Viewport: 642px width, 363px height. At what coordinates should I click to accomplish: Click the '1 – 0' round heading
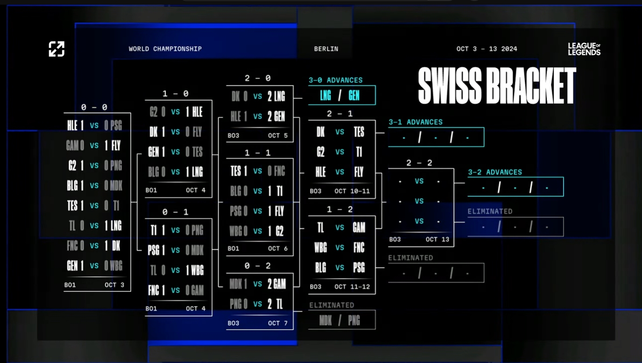click(176, 94)
